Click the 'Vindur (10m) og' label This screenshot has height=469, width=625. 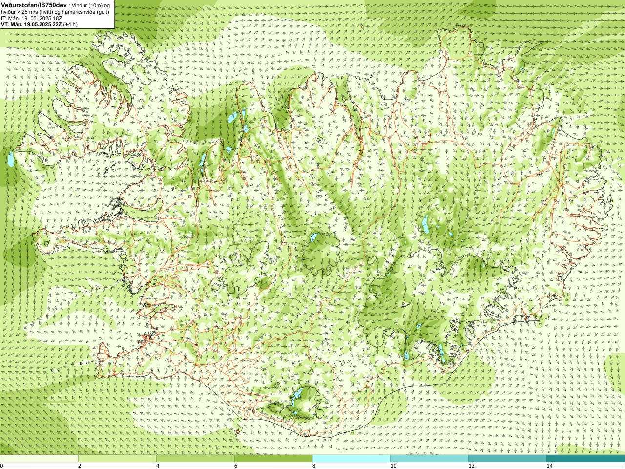point(92,5)
